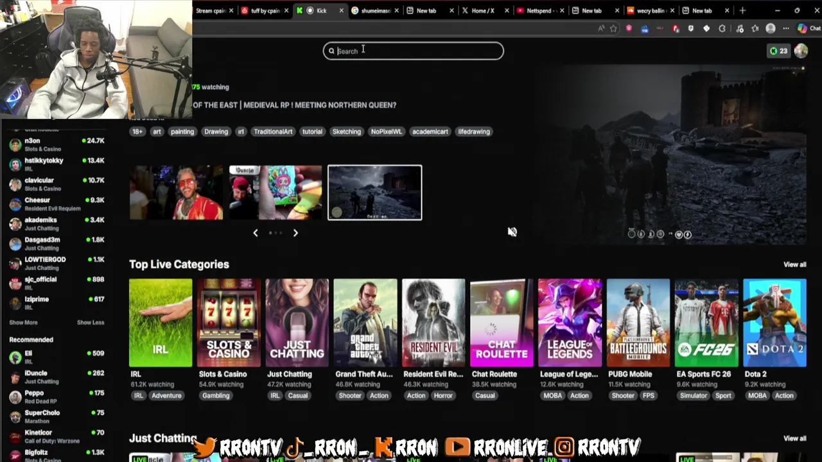Select the iDuncle carousel thumbnail
This screenshot has width=822, height=462.
coord(275,193)
